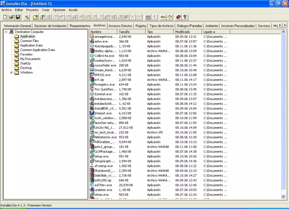Launch the magic wand wizard icon
The height and width of the screenshot is (209, 289).
27,17
